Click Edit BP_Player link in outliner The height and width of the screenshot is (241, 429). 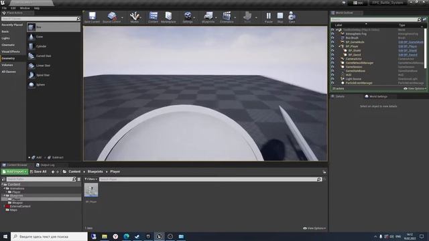[408, 46]
